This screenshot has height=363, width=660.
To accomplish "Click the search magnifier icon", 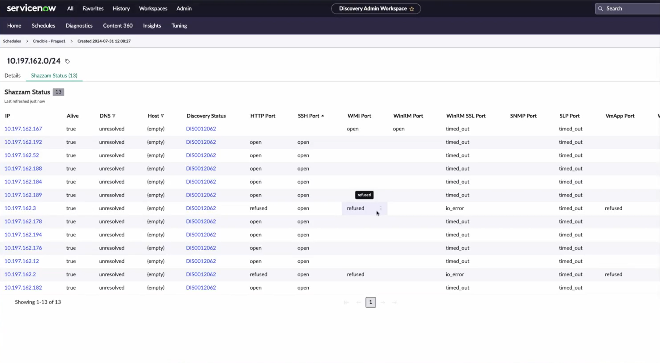I will (x=601, y=8).
